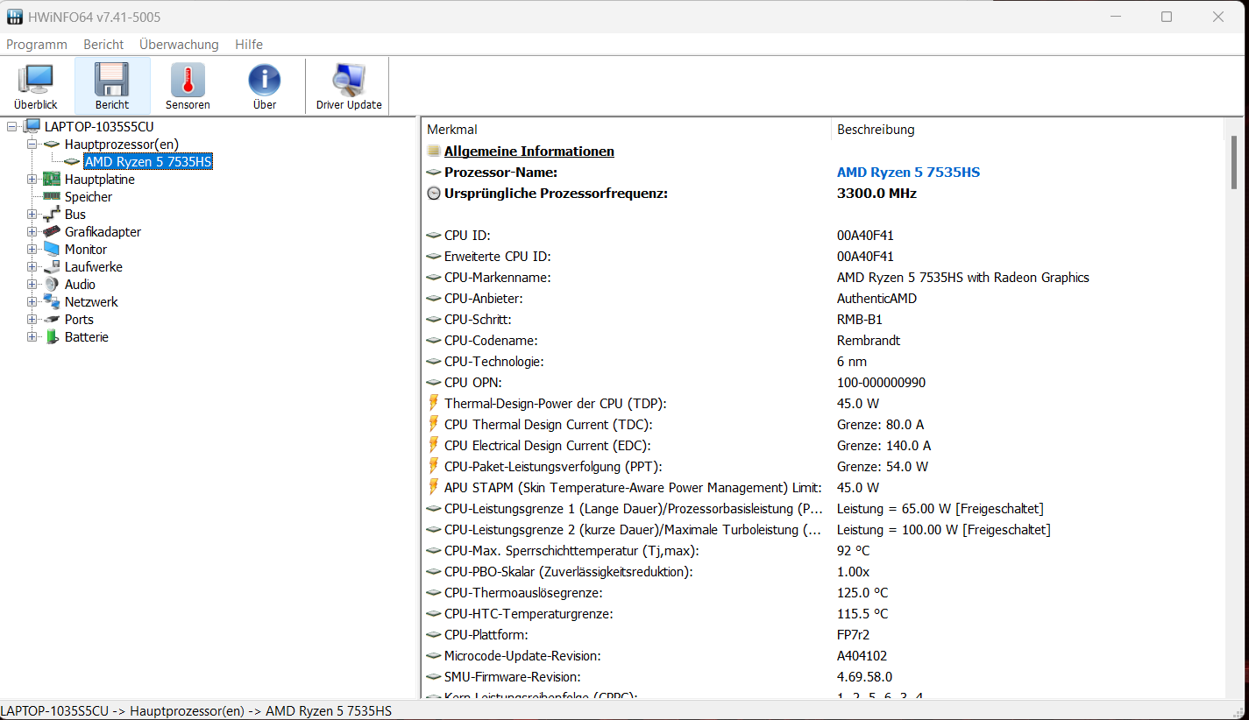Click the LAPTOP-1035S5CU computer icon
This screenshot has height=720, width=1249.
[x=32, y=126]
